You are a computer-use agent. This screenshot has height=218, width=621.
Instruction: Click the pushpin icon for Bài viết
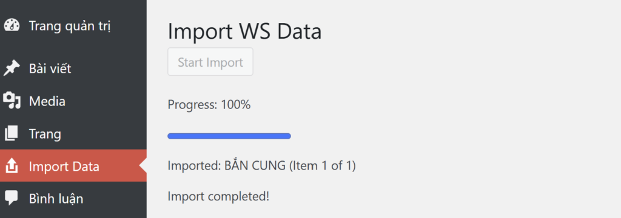click(12, 68)
